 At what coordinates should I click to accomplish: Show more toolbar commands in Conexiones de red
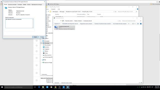point(129,24)
